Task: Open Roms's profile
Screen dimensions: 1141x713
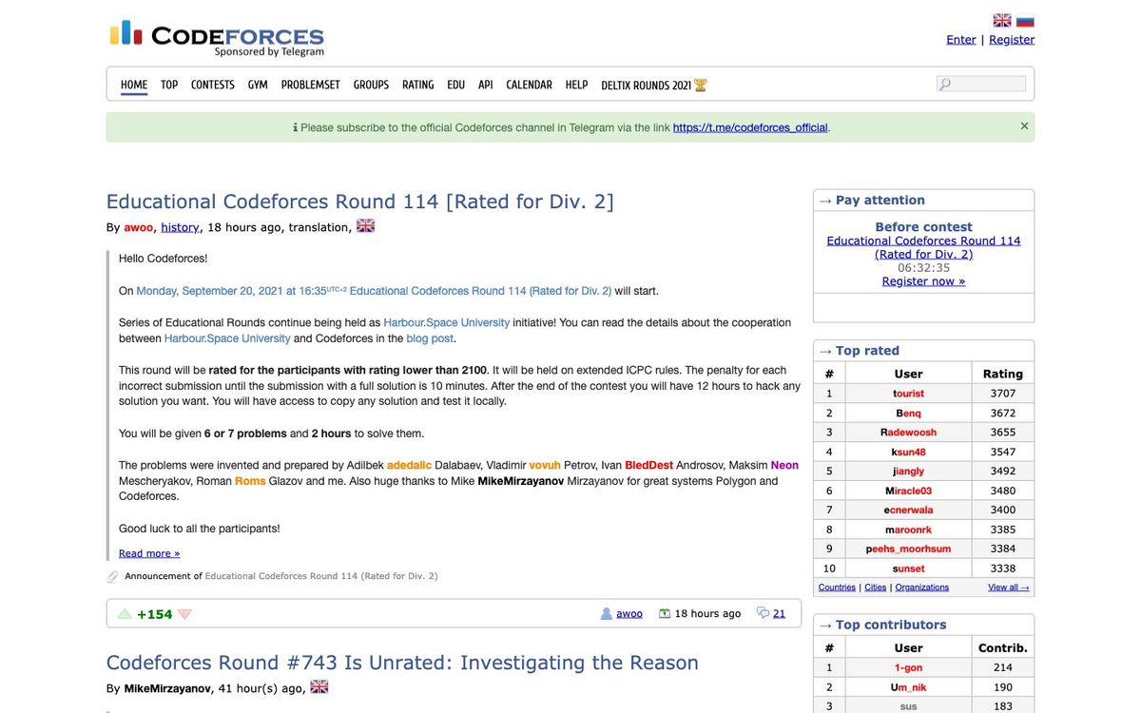Action: click(x=250, y=481)
